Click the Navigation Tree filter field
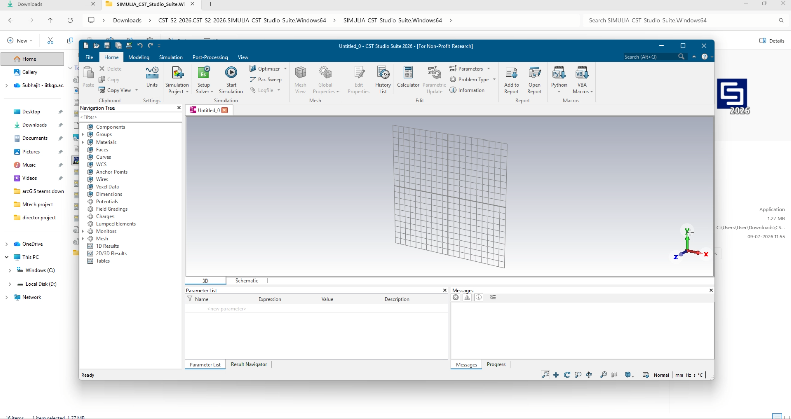Viewport: 791px width, 419px height. 130,117
